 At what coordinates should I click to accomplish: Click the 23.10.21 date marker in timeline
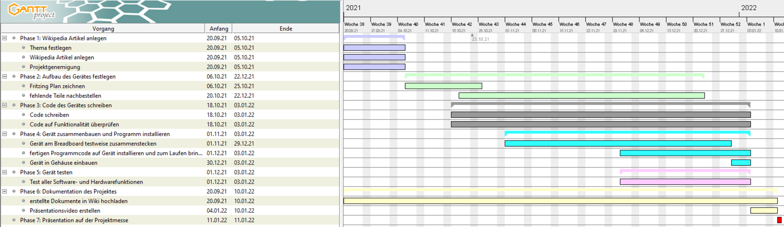coord(480,39)
